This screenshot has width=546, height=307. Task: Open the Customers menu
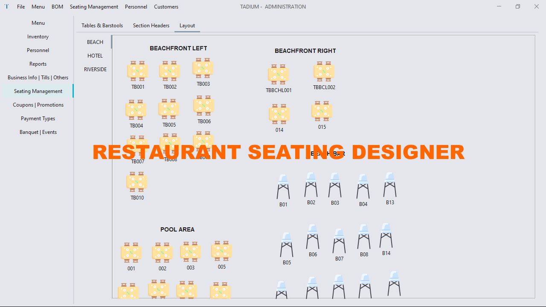pyautogui.click(x=166, y=6)
